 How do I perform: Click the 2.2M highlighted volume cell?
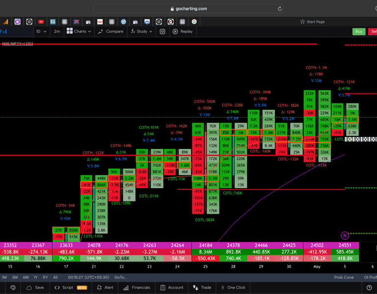(x=129, y=178)
